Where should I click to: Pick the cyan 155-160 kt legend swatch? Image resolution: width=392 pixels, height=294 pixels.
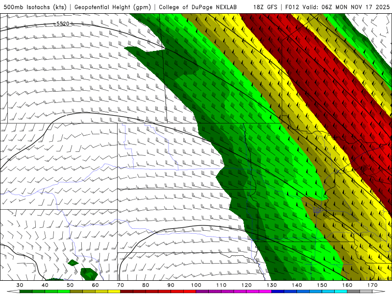[x=341, y=292]
